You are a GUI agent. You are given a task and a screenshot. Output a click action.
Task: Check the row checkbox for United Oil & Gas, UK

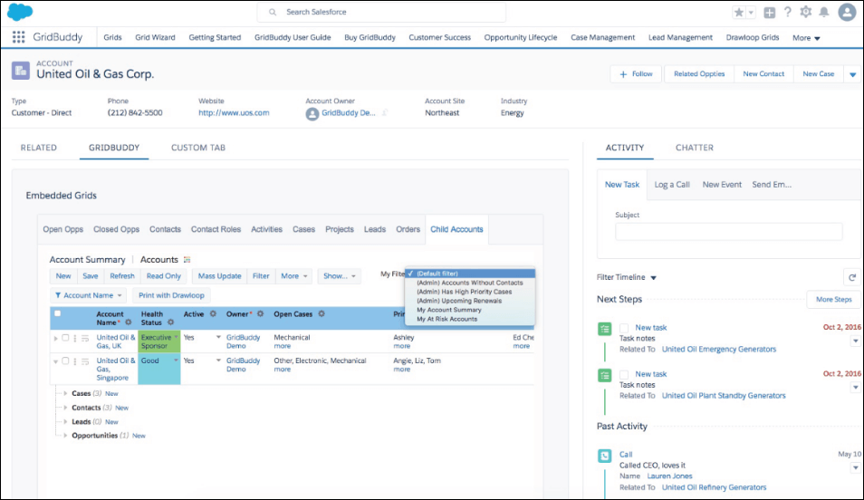(x=65, y=337)
